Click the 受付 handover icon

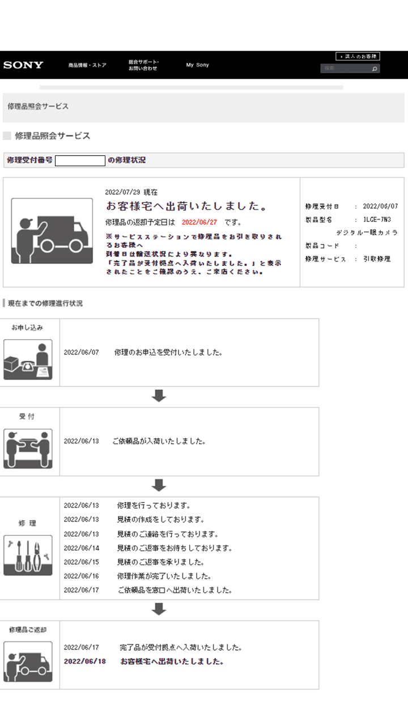click(28, 449)
